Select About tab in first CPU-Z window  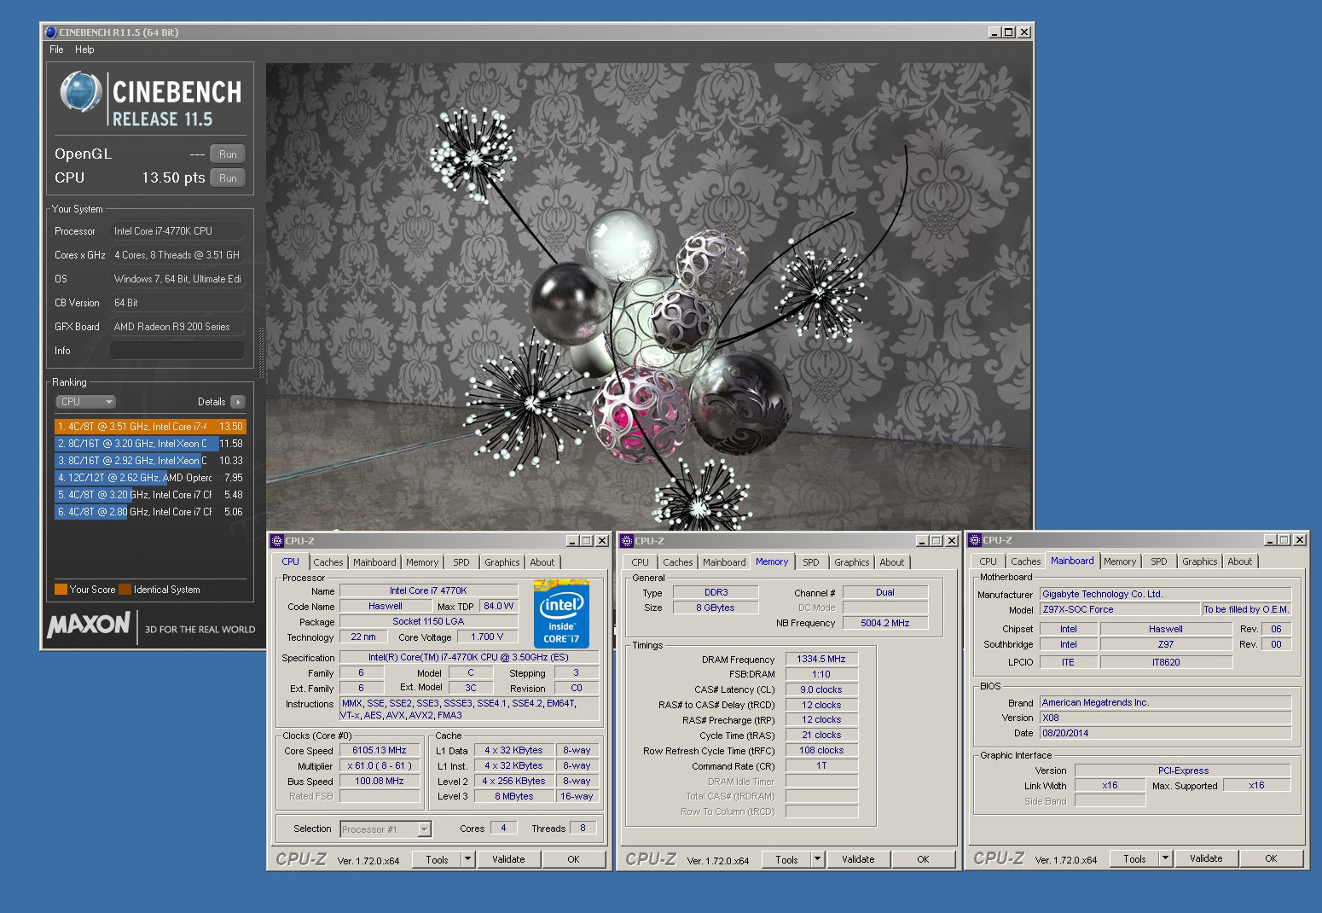coord(542,562)
